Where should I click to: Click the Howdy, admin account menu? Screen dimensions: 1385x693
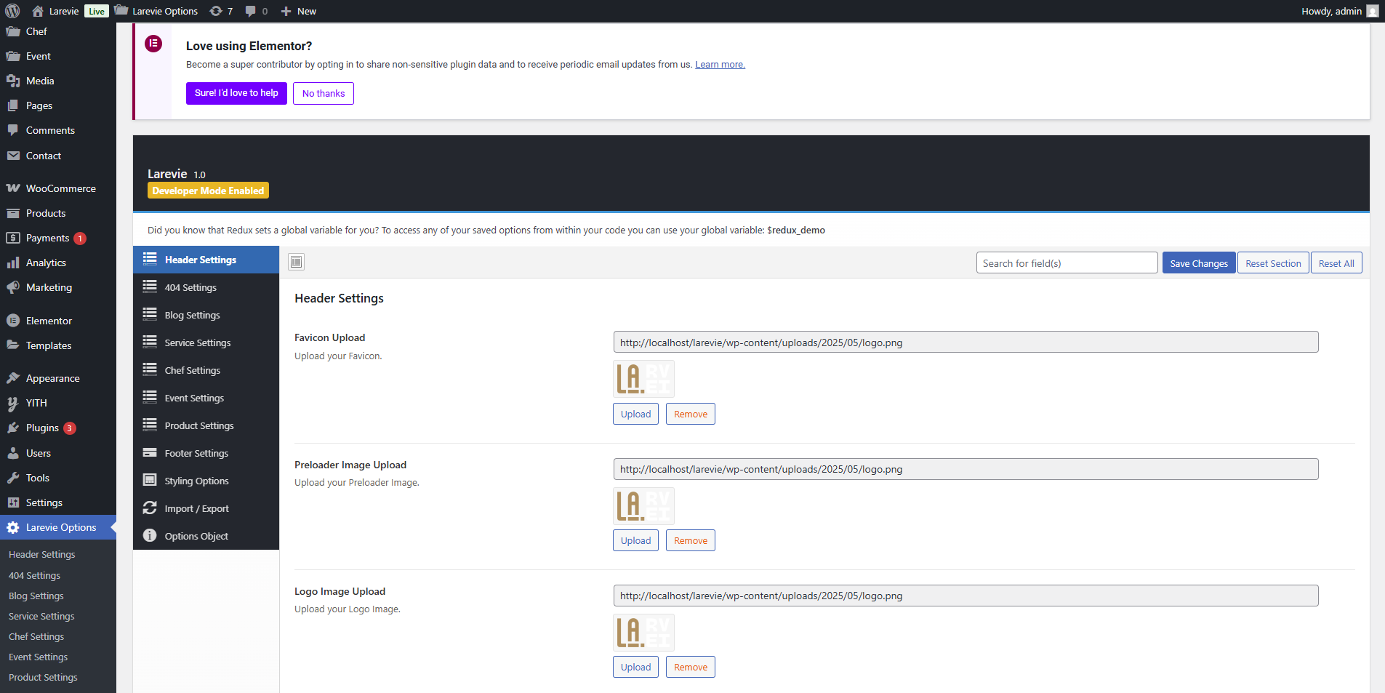[x=1339, y=11]
